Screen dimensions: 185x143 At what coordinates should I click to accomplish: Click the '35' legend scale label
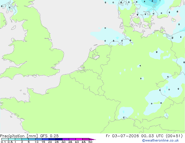point(70,142)
